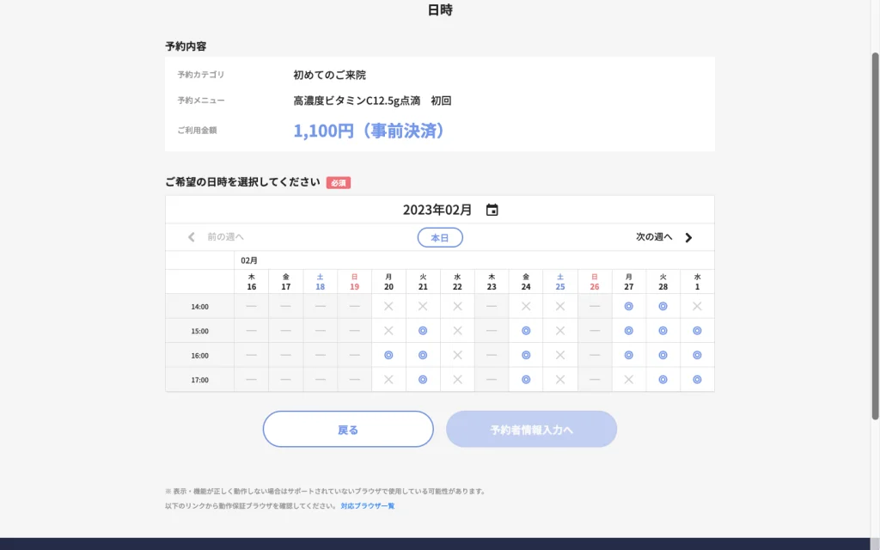Click the page vertical scrollbar

pyautogui.click(x=875, y=235)
